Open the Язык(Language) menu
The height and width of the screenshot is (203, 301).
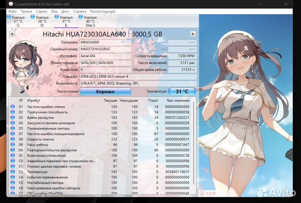pyautogui.click(x=102, y=12)
